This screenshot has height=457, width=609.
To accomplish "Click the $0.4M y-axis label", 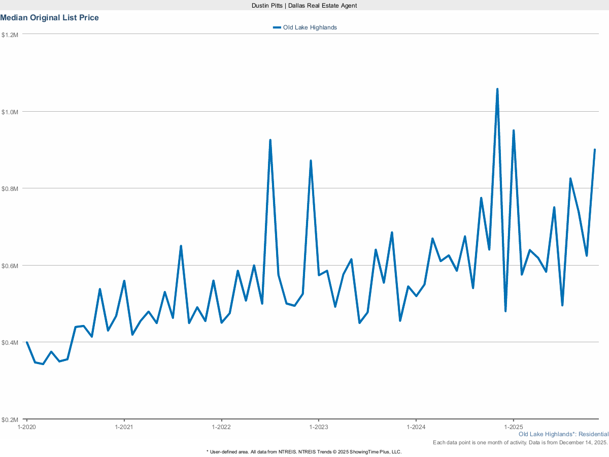I will click(x=10, y=343).
